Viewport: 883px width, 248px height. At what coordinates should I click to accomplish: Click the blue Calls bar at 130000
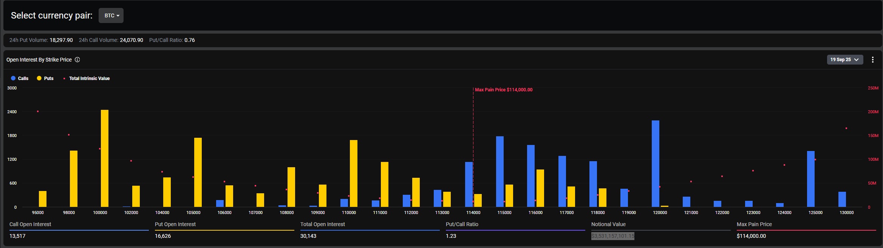click(842, 199)
